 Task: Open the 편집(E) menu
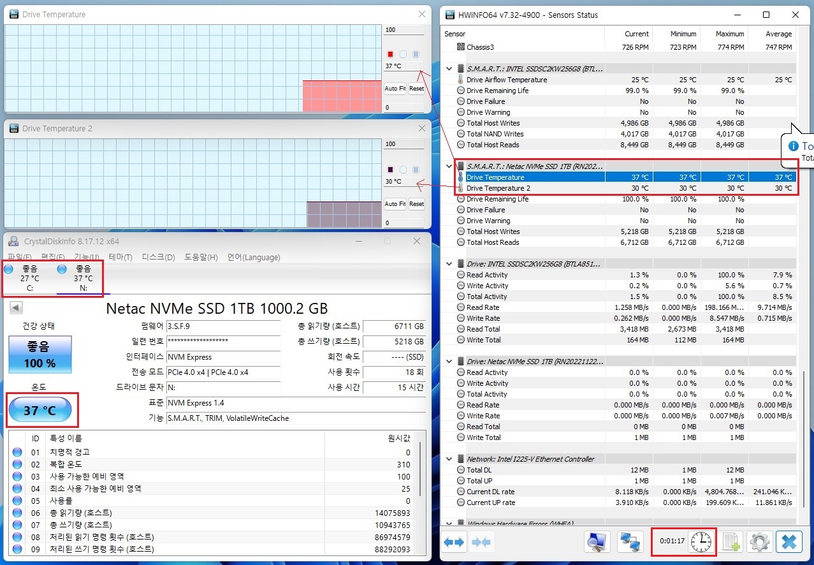point(54,257)
